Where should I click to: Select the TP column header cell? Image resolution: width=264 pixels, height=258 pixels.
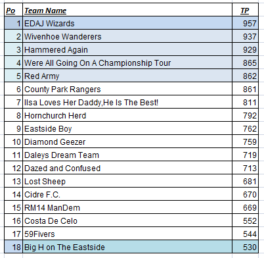(x=245, y=10)
